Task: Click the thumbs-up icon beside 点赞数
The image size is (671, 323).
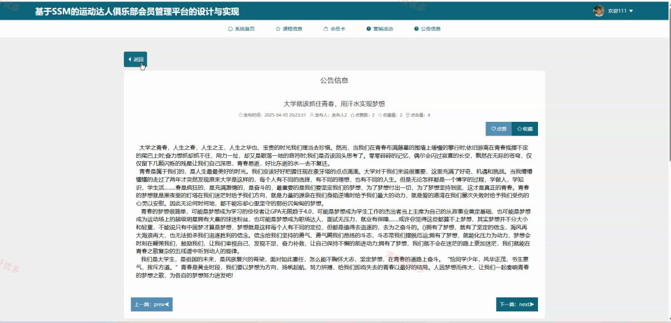Action: [x=352, y=115]
